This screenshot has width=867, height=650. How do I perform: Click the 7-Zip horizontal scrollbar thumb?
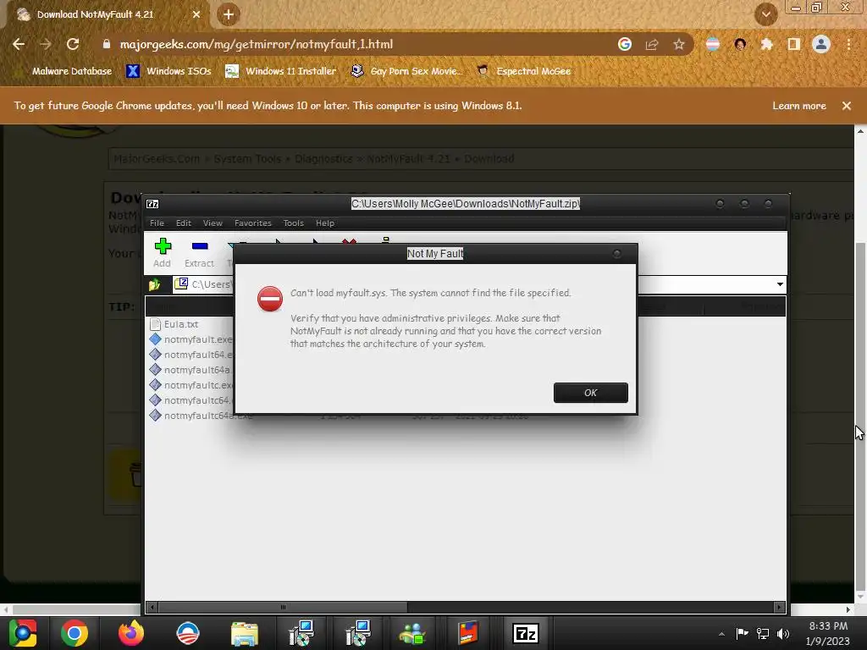(x=283, y=608)
